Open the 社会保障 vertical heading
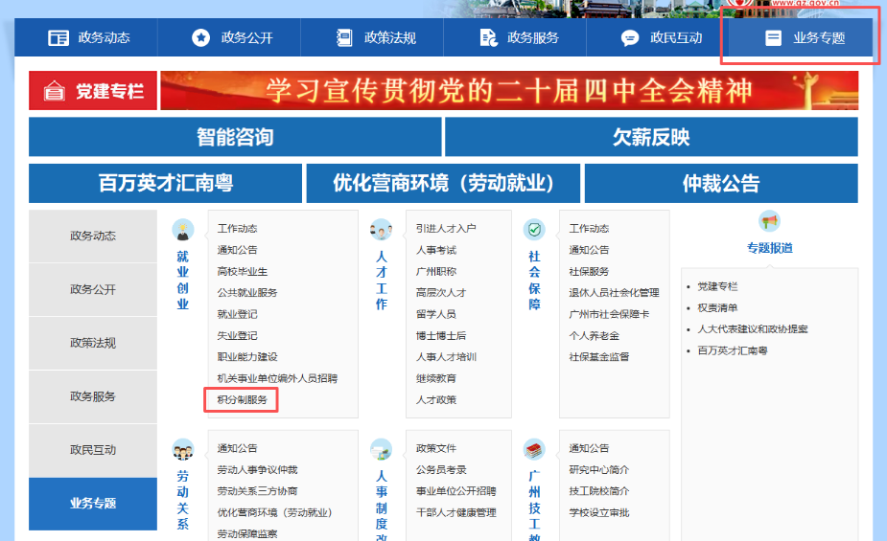Screen dimensions: 887x541 534,281
